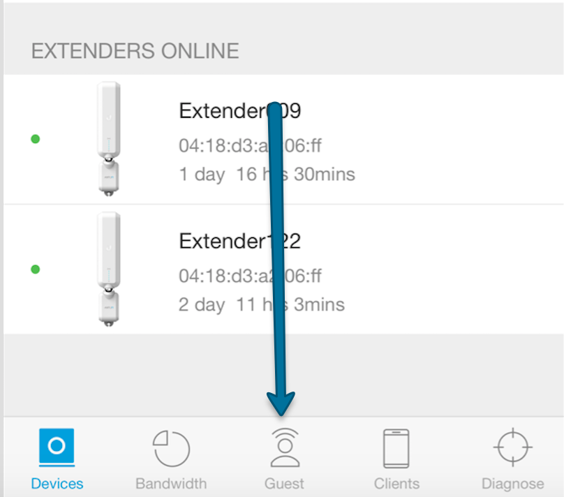
Task: Click the Extender609 green status dot
Action: pos(36,139)
